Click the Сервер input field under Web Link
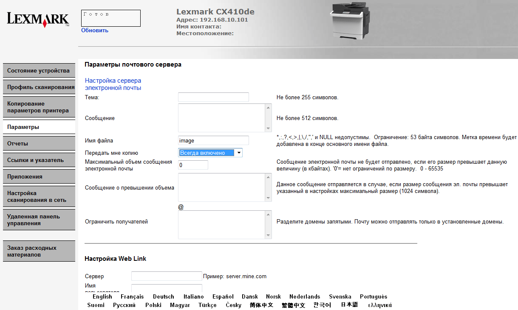The image size is (518, 310). (x=167, y=276)
